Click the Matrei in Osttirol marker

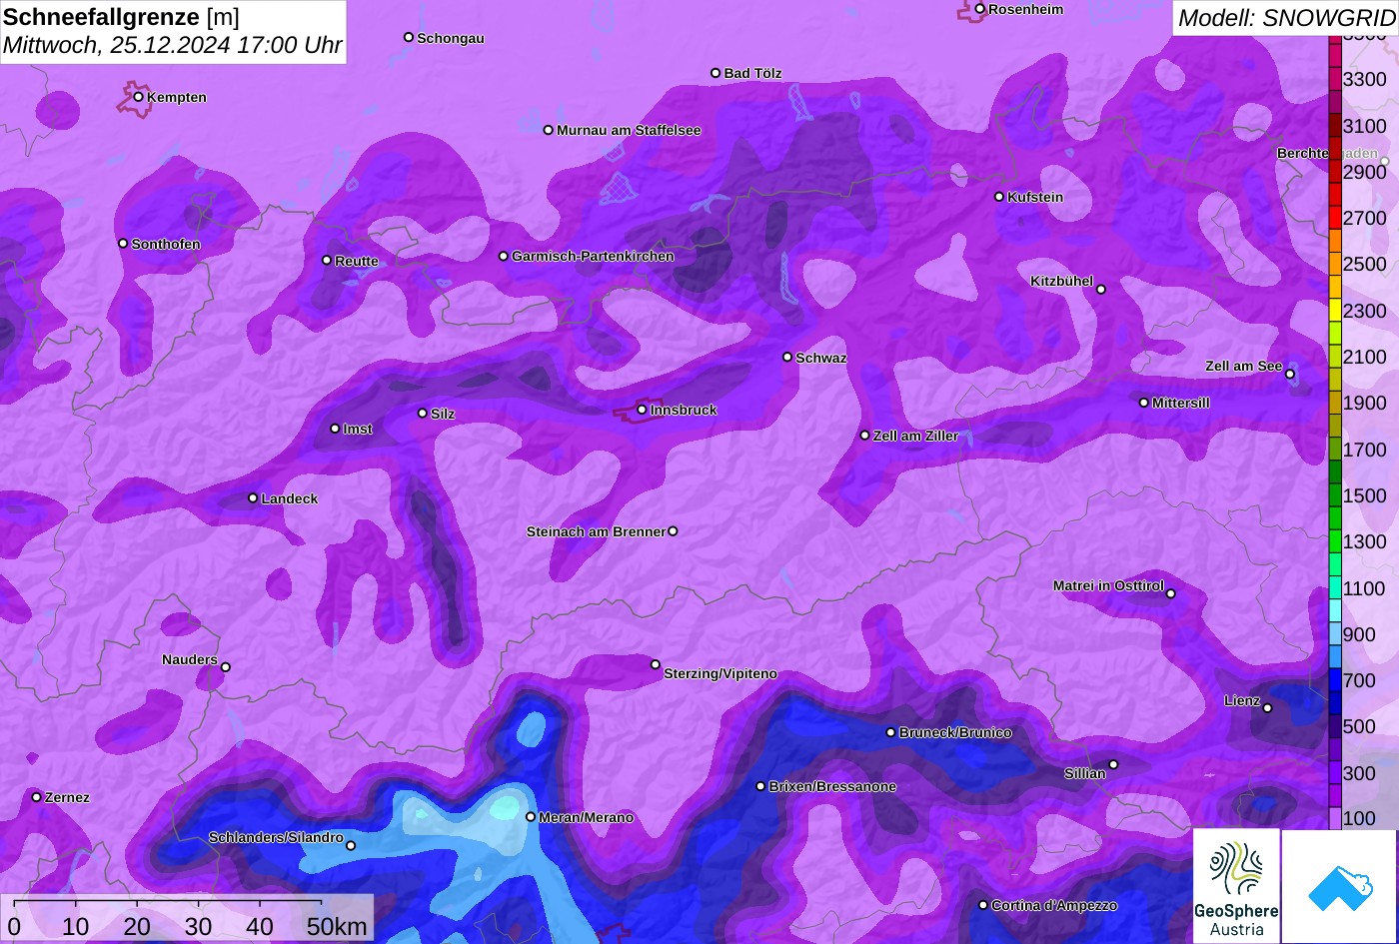click(x=1171, y=594)
